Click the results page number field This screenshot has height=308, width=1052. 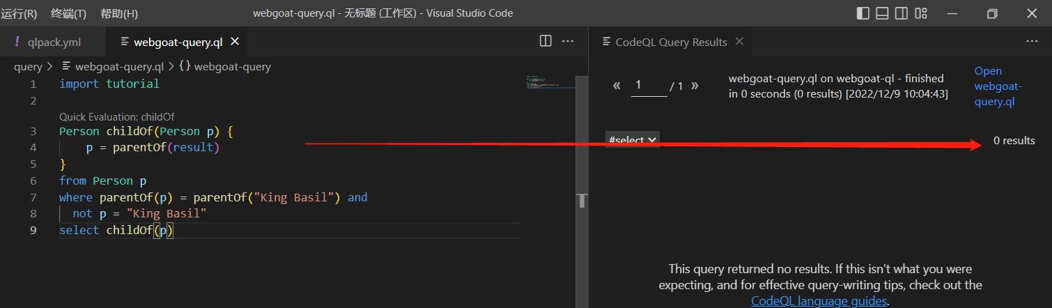649,86
